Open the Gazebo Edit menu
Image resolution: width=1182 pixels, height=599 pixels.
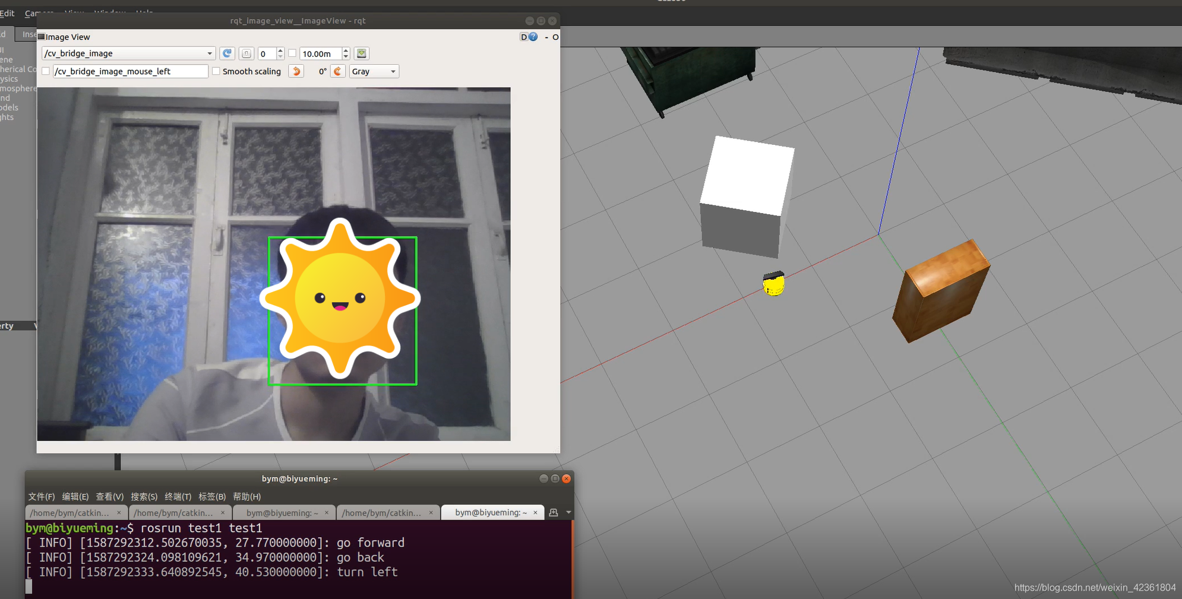point(7,13)
